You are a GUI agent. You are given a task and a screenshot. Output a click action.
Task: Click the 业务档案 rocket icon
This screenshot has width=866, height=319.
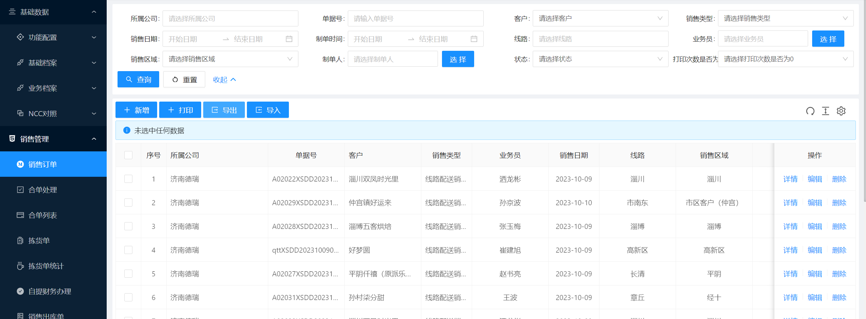point(20,88)
